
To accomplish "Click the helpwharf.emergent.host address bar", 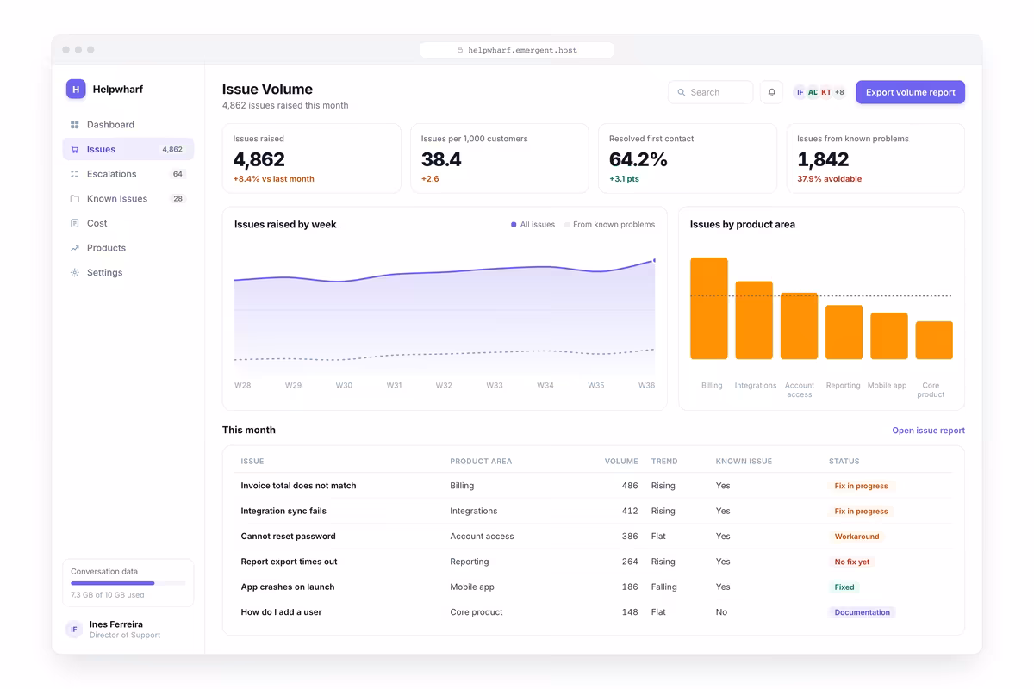I will pyautogui.click(x=517, y=50).
